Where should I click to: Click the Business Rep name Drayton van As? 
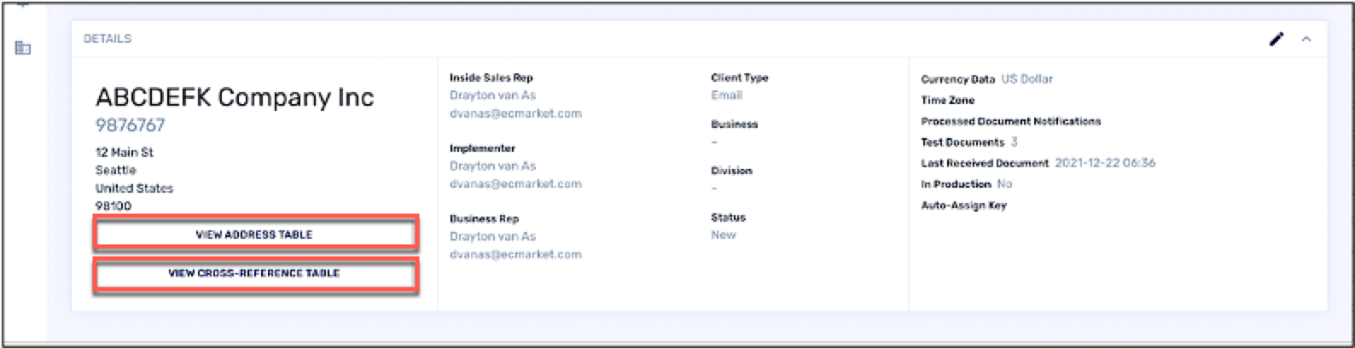click(x=492, y=236)
